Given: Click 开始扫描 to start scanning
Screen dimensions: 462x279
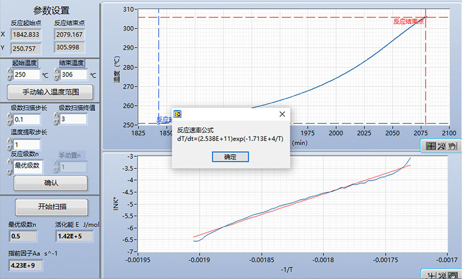Looking at the screenshot, I should coord(50,207).
